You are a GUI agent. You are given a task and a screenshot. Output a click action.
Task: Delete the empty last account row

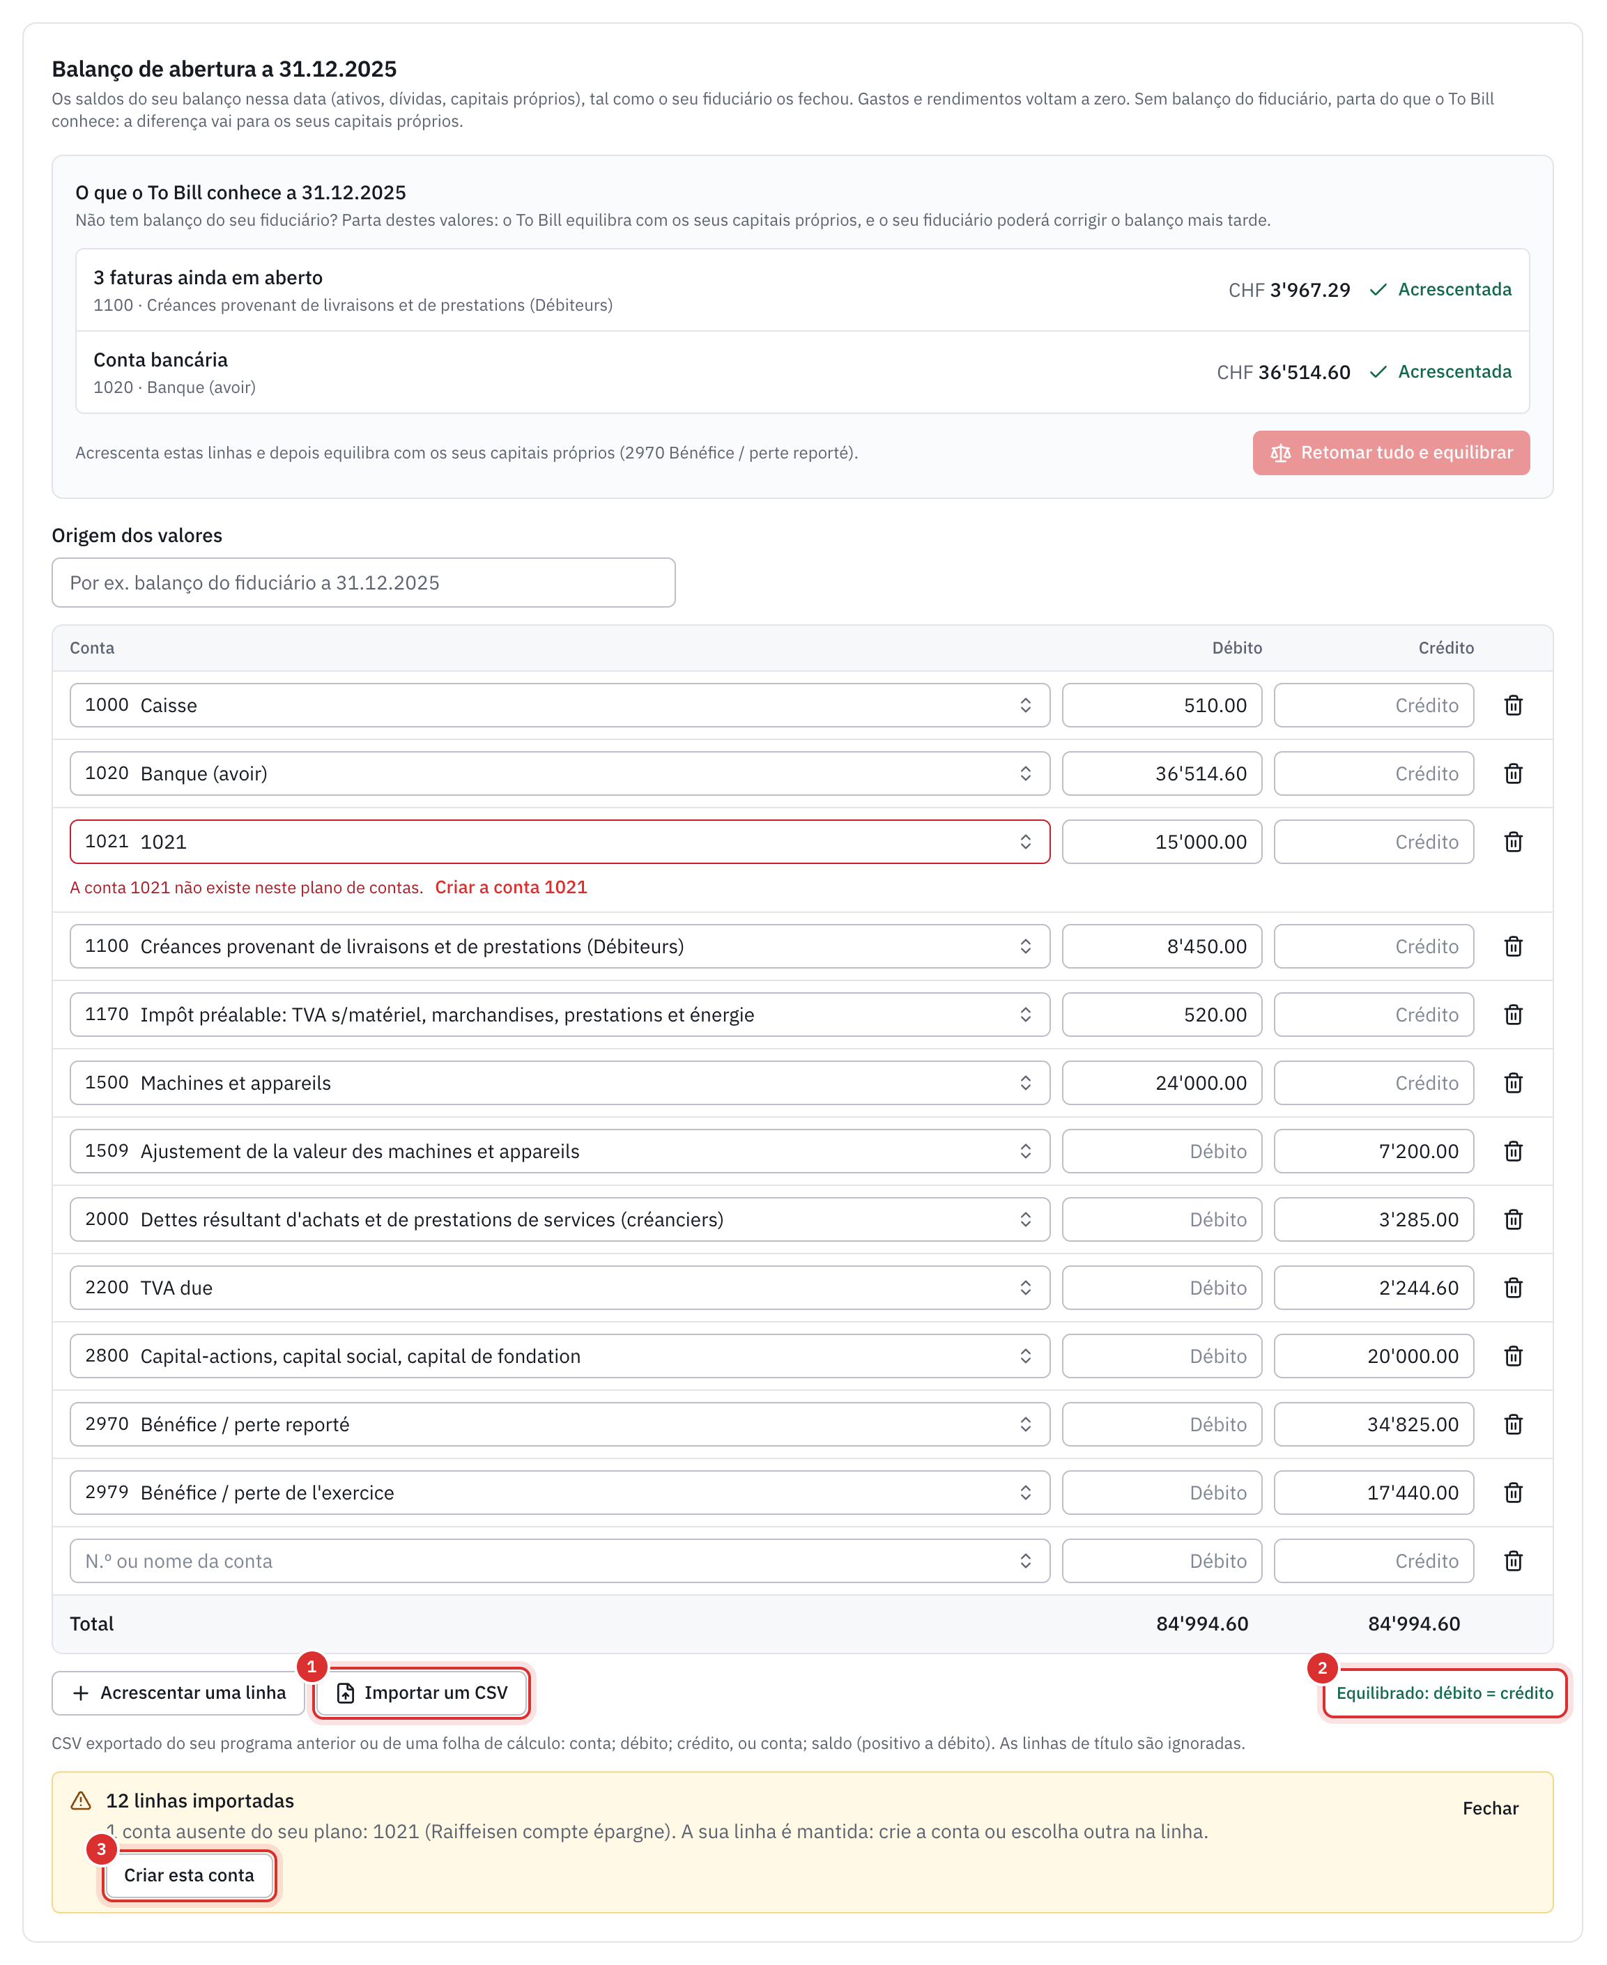[x=1513, y=1562]
